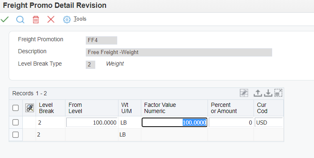Click the Level Break Type field
Screen dimensions: 314x158
pos(90,65)
